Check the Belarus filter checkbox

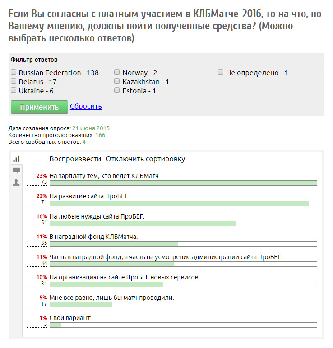(x=14, y=82)
